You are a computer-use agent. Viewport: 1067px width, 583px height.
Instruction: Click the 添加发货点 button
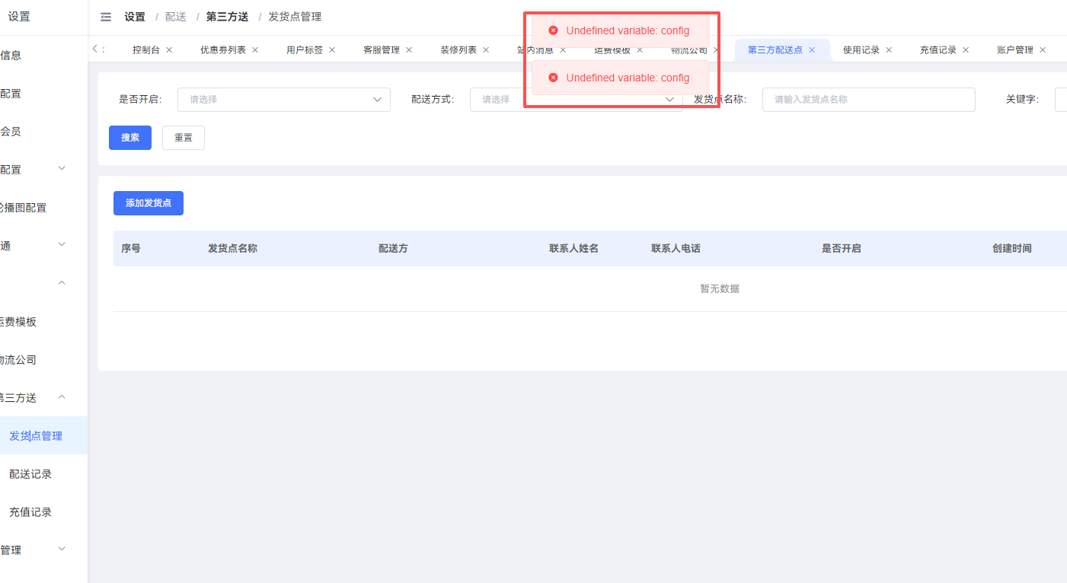[149, 203]
